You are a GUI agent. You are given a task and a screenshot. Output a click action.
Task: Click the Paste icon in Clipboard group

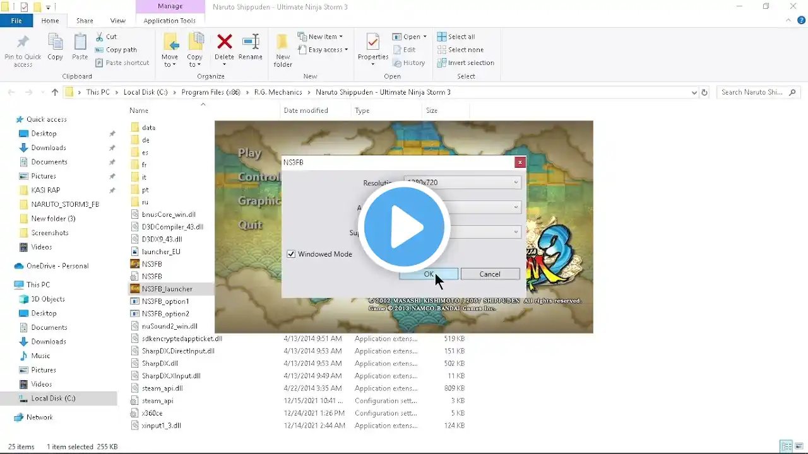(80, 47)
